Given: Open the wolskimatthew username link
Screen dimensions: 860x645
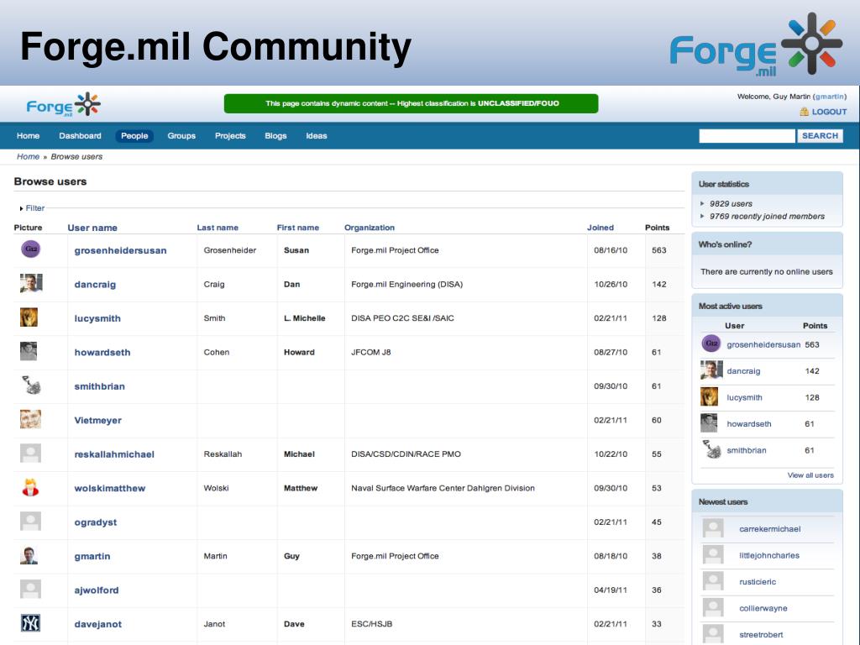Looking at the screenshot, I should pyautogui.click(x=110, y=489).
